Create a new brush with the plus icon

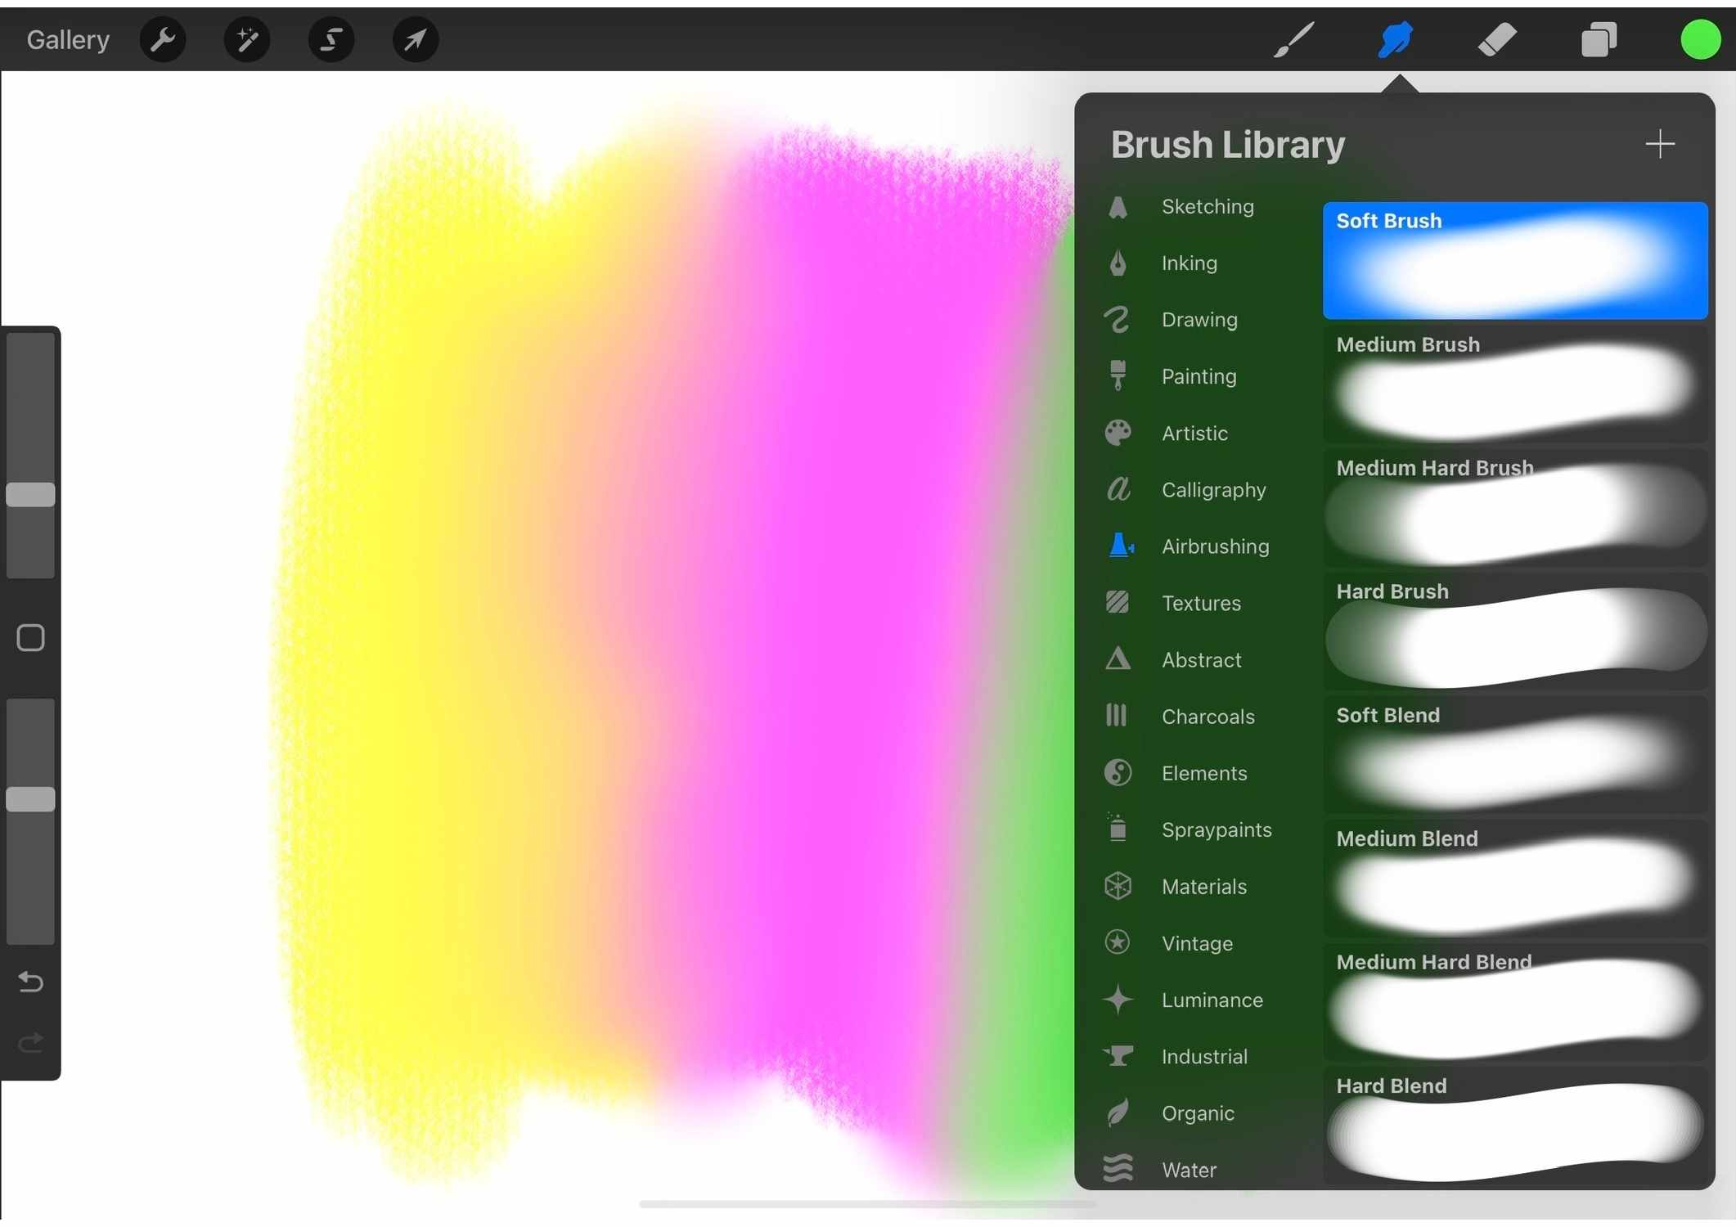tap(1660, 144)
